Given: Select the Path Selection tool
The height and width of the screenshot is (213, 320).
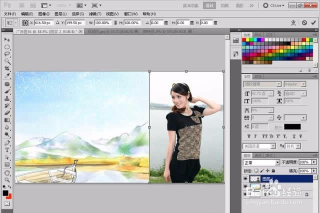Looking at the screenshot, I should (x=7, y=157).
